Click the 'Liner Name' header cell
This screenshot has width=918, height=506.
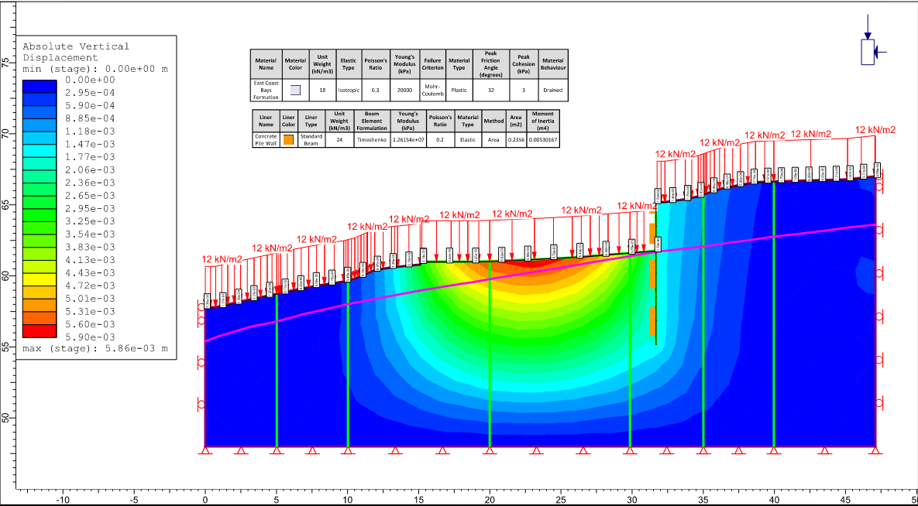265,120
